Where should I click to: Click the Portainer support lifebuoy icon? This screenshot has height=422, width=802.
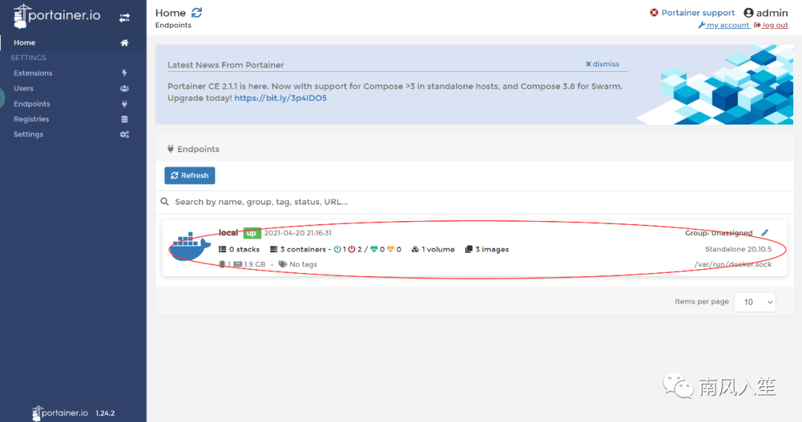click(x=654, y=13)
